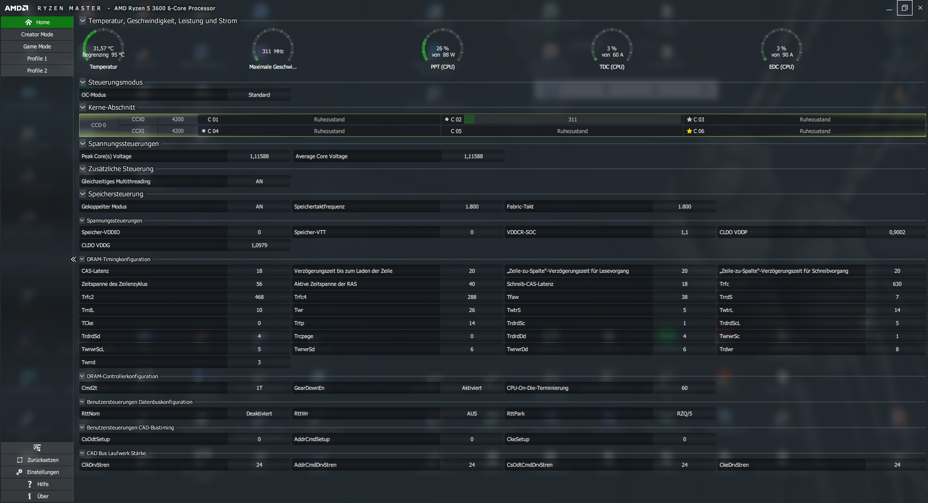Collapse Benutzersteuerungen CAD-Bustiming section
Viewport: 928px width, 503px height.
[82, 428]
